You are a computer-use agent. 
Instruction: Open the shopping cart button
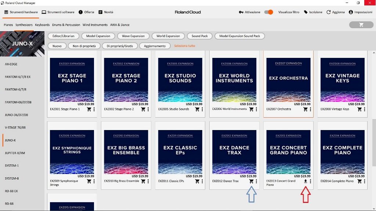[361, 25]
